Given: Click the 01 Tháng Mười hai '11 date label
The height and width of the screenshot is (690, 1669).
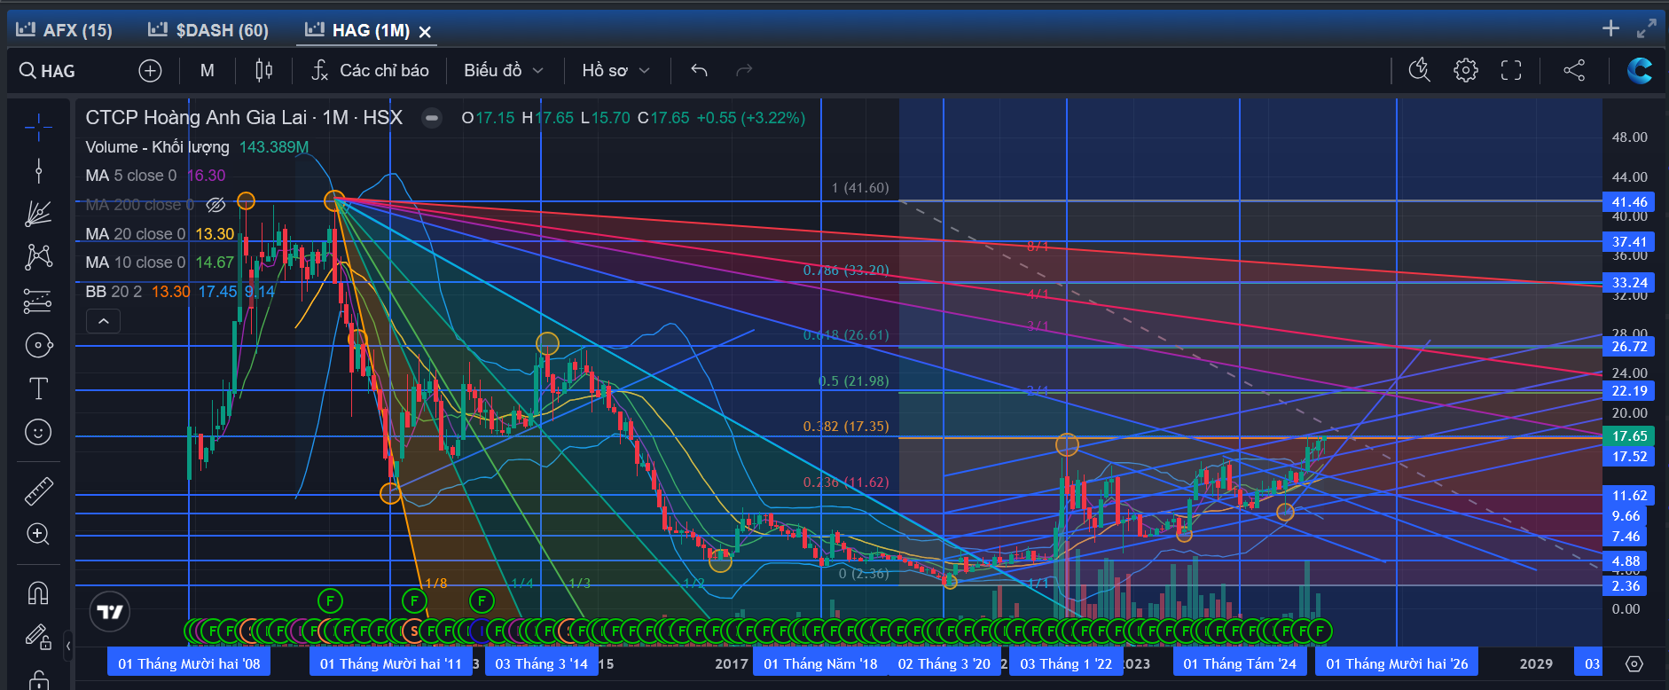Looking at the screenshot, I should pos(390,663).
